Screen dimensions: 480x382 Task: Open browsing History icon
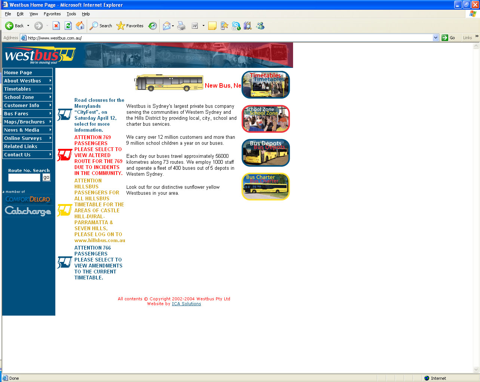point(153,26)
